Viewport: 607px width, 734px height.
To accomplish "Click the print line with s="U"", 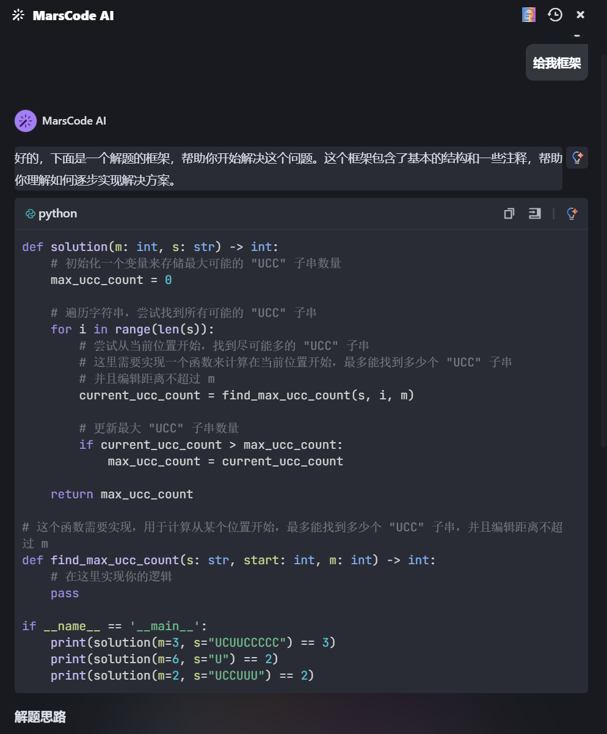I will (164, 659).
